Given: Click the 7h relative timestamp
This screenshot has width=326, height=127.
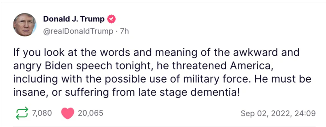Looking at the screenshot, I should [x=124, y=32].
